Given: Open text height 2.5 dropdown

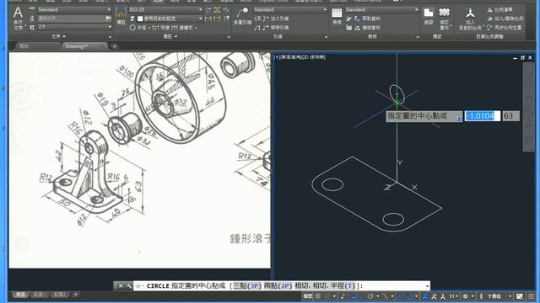Looking at the screenshot, I should [74, 27].
